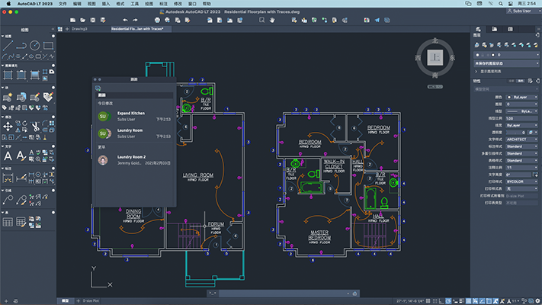Switch to the Drawing3 tab
The width and height of the screenshot is (542, 305).
pyautogui.click(x=79, y=28)
